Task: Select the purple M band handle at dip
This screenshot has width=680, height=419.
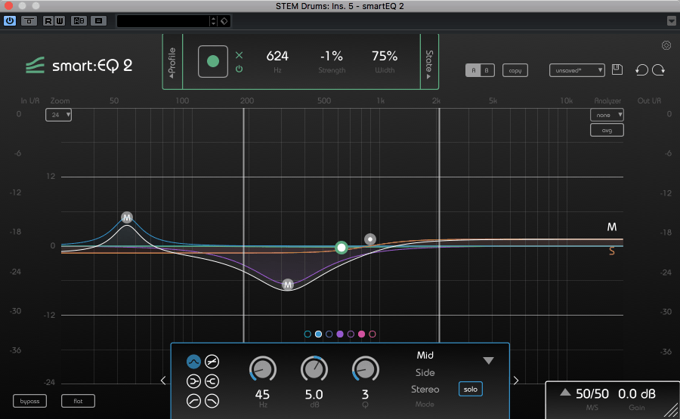Action: pyautogui.click(x=288, y=285)
